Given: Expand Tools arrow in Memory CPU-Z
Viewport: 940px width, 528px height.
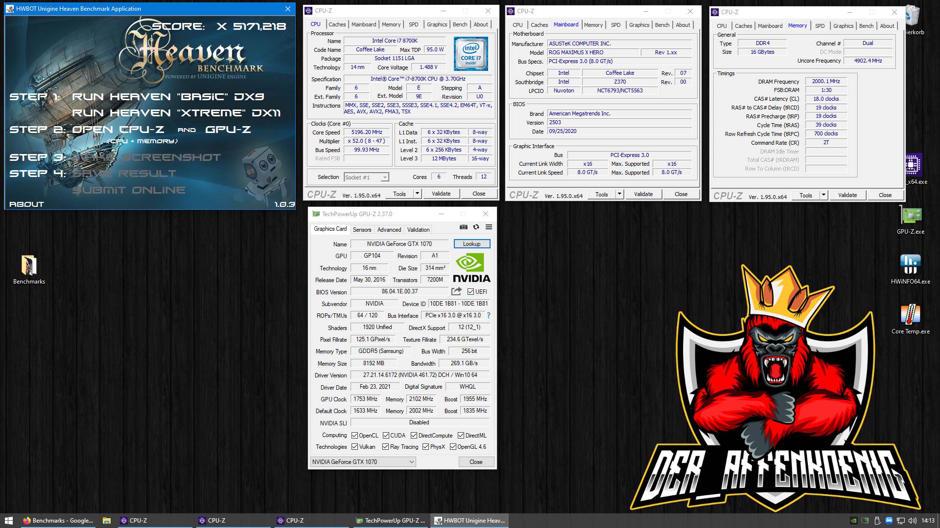Looking at the screenshot, I should click(823, 195).
